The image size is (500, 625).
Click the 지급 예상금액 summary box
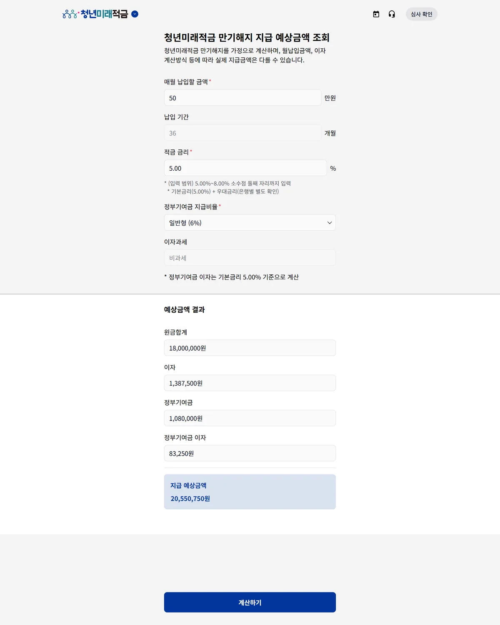(x=250, y=492)
